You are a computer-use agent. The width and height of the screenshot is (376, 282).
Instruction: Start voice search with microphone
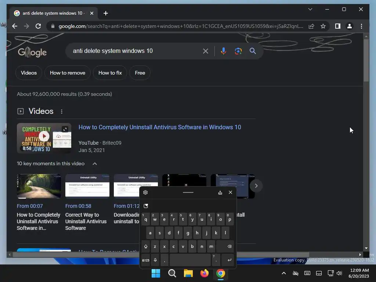(224, 51)
